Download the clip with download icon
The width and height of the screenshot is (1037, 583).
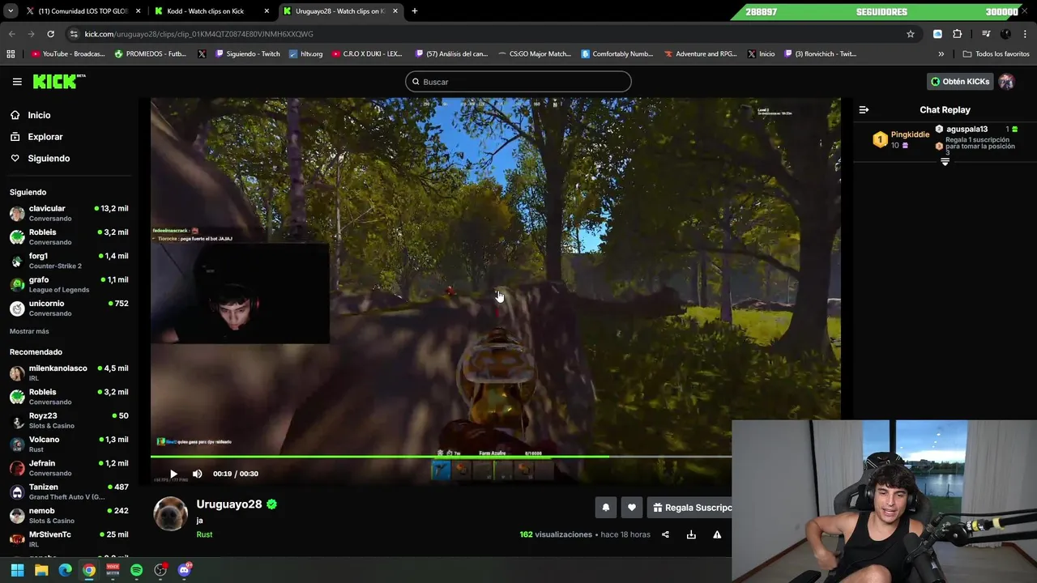pos(691,534)
